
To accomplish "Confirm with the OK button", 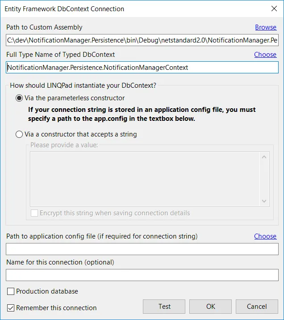I will tap(211, 307).
